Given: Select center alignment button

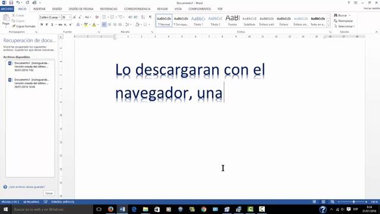Looking at the screenshot, I should click(109, 24).
